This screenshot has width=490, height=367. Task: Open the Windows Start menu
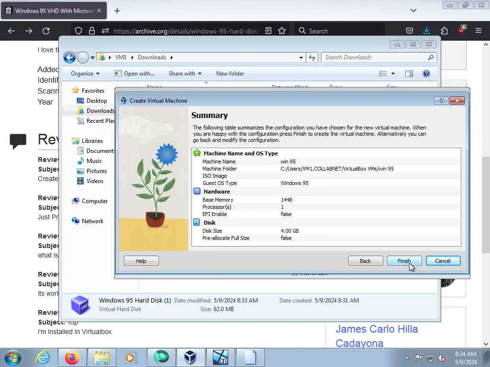click(x=13, y=357)
